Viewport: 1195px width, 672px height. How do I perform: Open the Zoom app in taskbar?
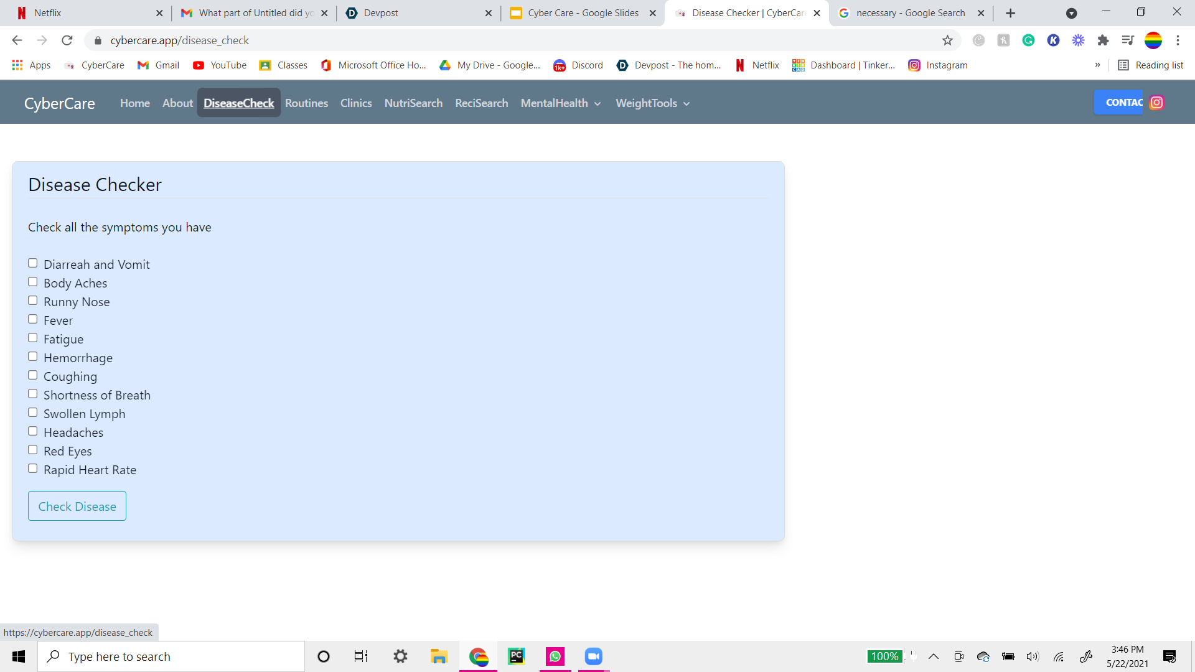coord(593,656)
